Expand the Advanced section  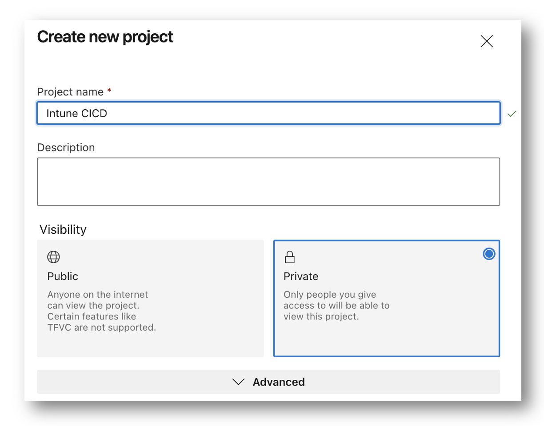click(x=268, y=382)
